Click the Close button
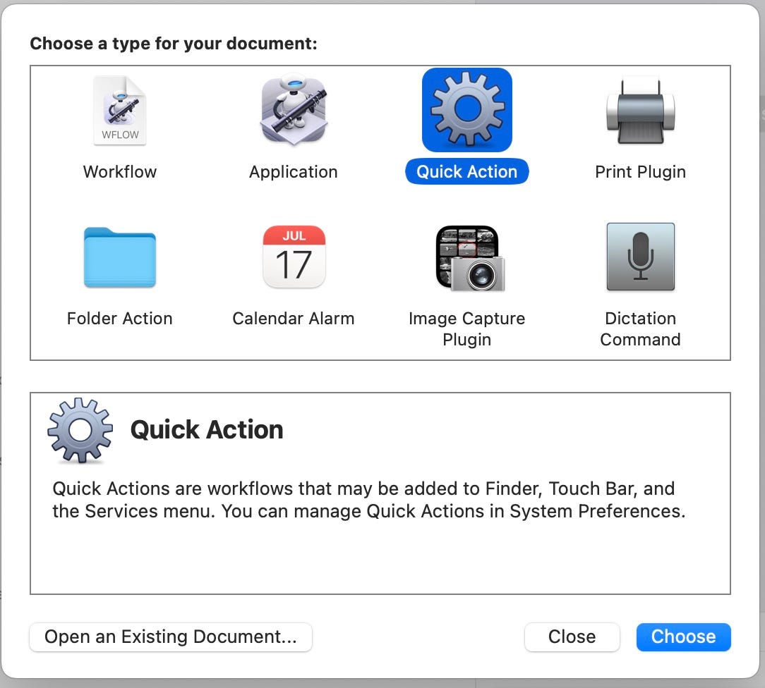Image resolution: width=765 pixels, height=688 pixels. [x=572, y=637]
